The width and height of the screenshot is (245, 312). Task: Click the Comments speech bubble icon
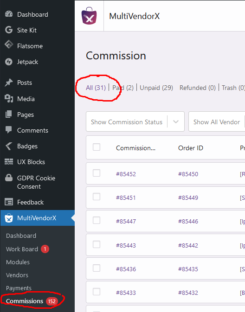(9, 130)
